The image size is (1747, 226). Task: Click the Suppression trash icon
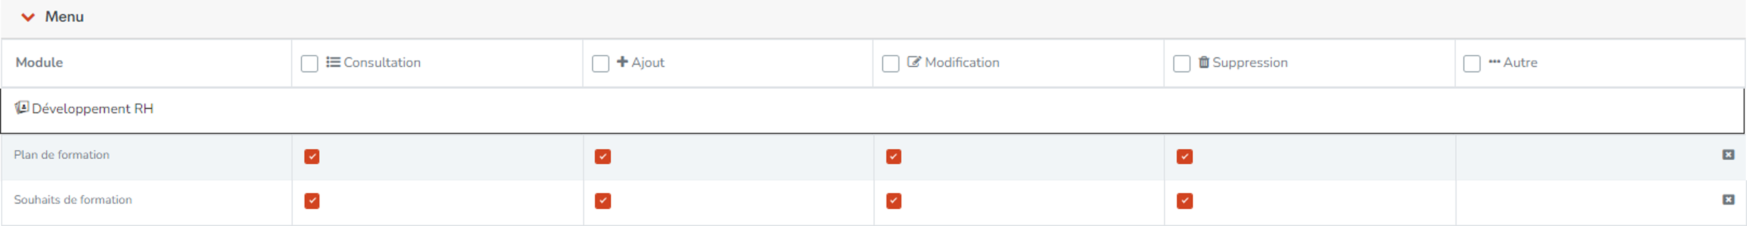coord(1204,62)
